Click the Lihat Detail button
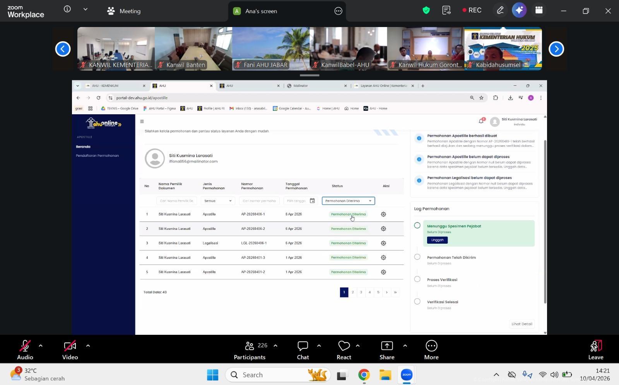Image resolution: width=619 pixels, height=385 pixels. pyautogui.click(x=522, y=324)
